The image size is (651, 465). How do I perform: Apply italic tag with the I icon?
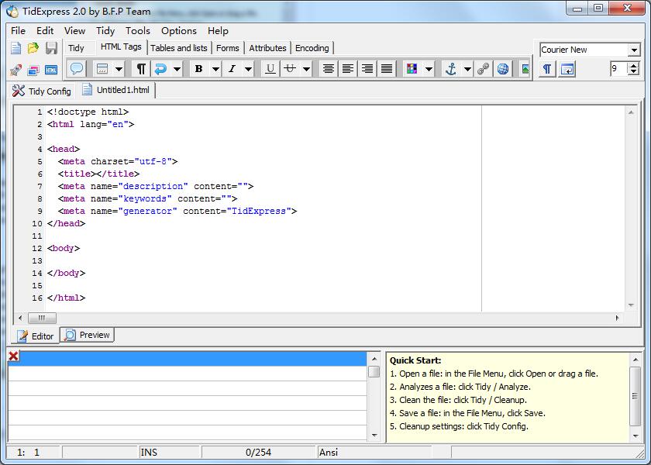pyautogui.click(x=232, y=68)
